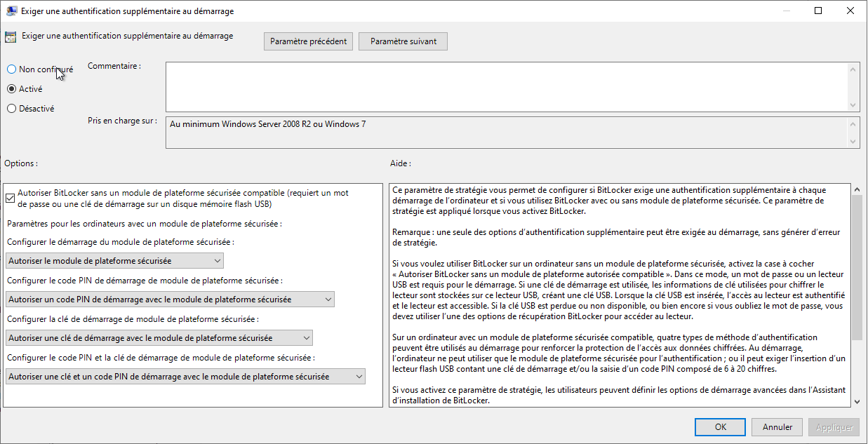Open the code PIN de démarrage dropdown

tap(170, 300)
